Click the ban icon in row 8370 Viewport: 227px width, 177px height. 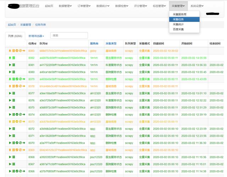click(x=21, y=143)
